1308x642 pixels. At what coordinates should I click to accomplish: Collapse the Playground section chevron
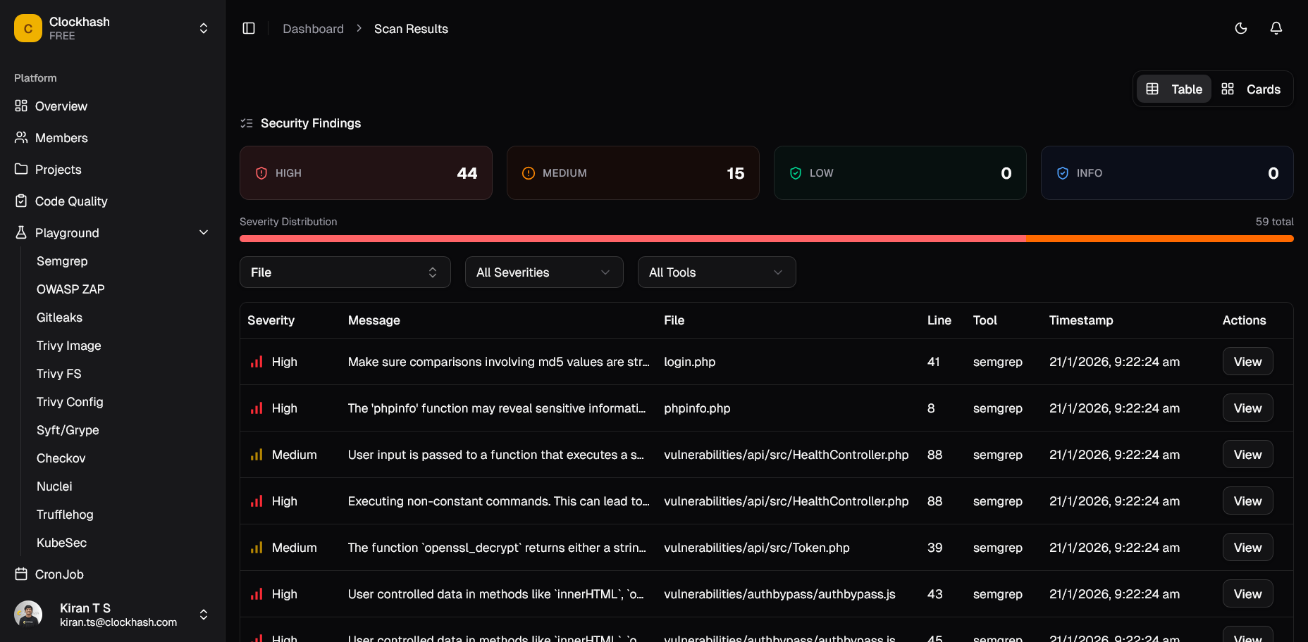(x=204, y=232)
